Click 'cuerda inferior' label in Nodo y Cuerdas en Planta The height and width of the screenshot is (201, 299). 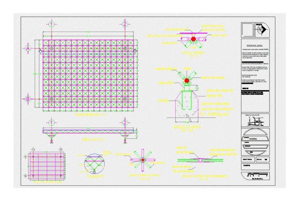(x=157, y=163)
